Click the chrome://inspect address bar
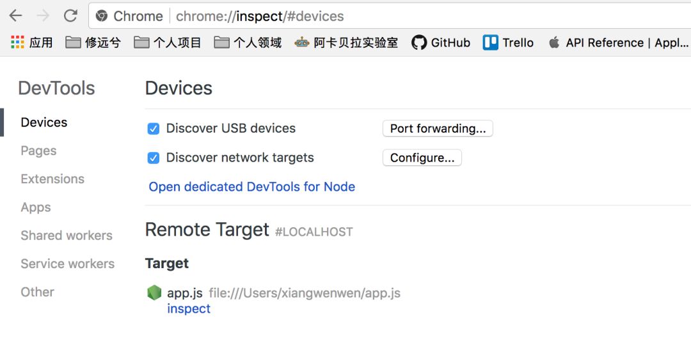The width and height of the screenshot is (691, 353). point(384,16)
